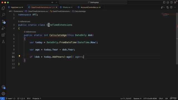
Task: Show code actions from the lightbulb
Action: tap(19, 56)
